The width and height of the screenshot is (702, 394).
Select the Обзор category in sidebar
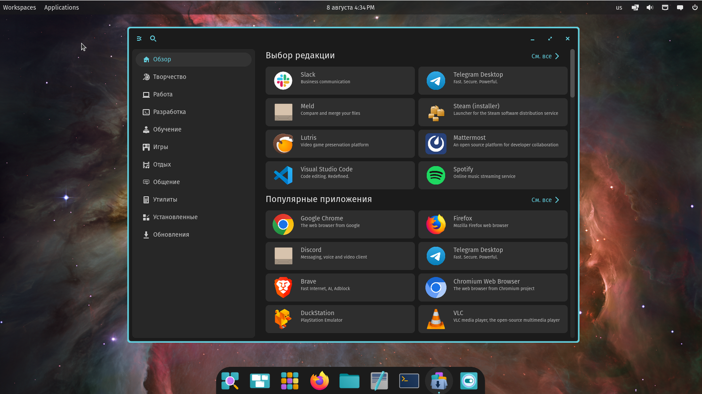click(x=193, y=59)
